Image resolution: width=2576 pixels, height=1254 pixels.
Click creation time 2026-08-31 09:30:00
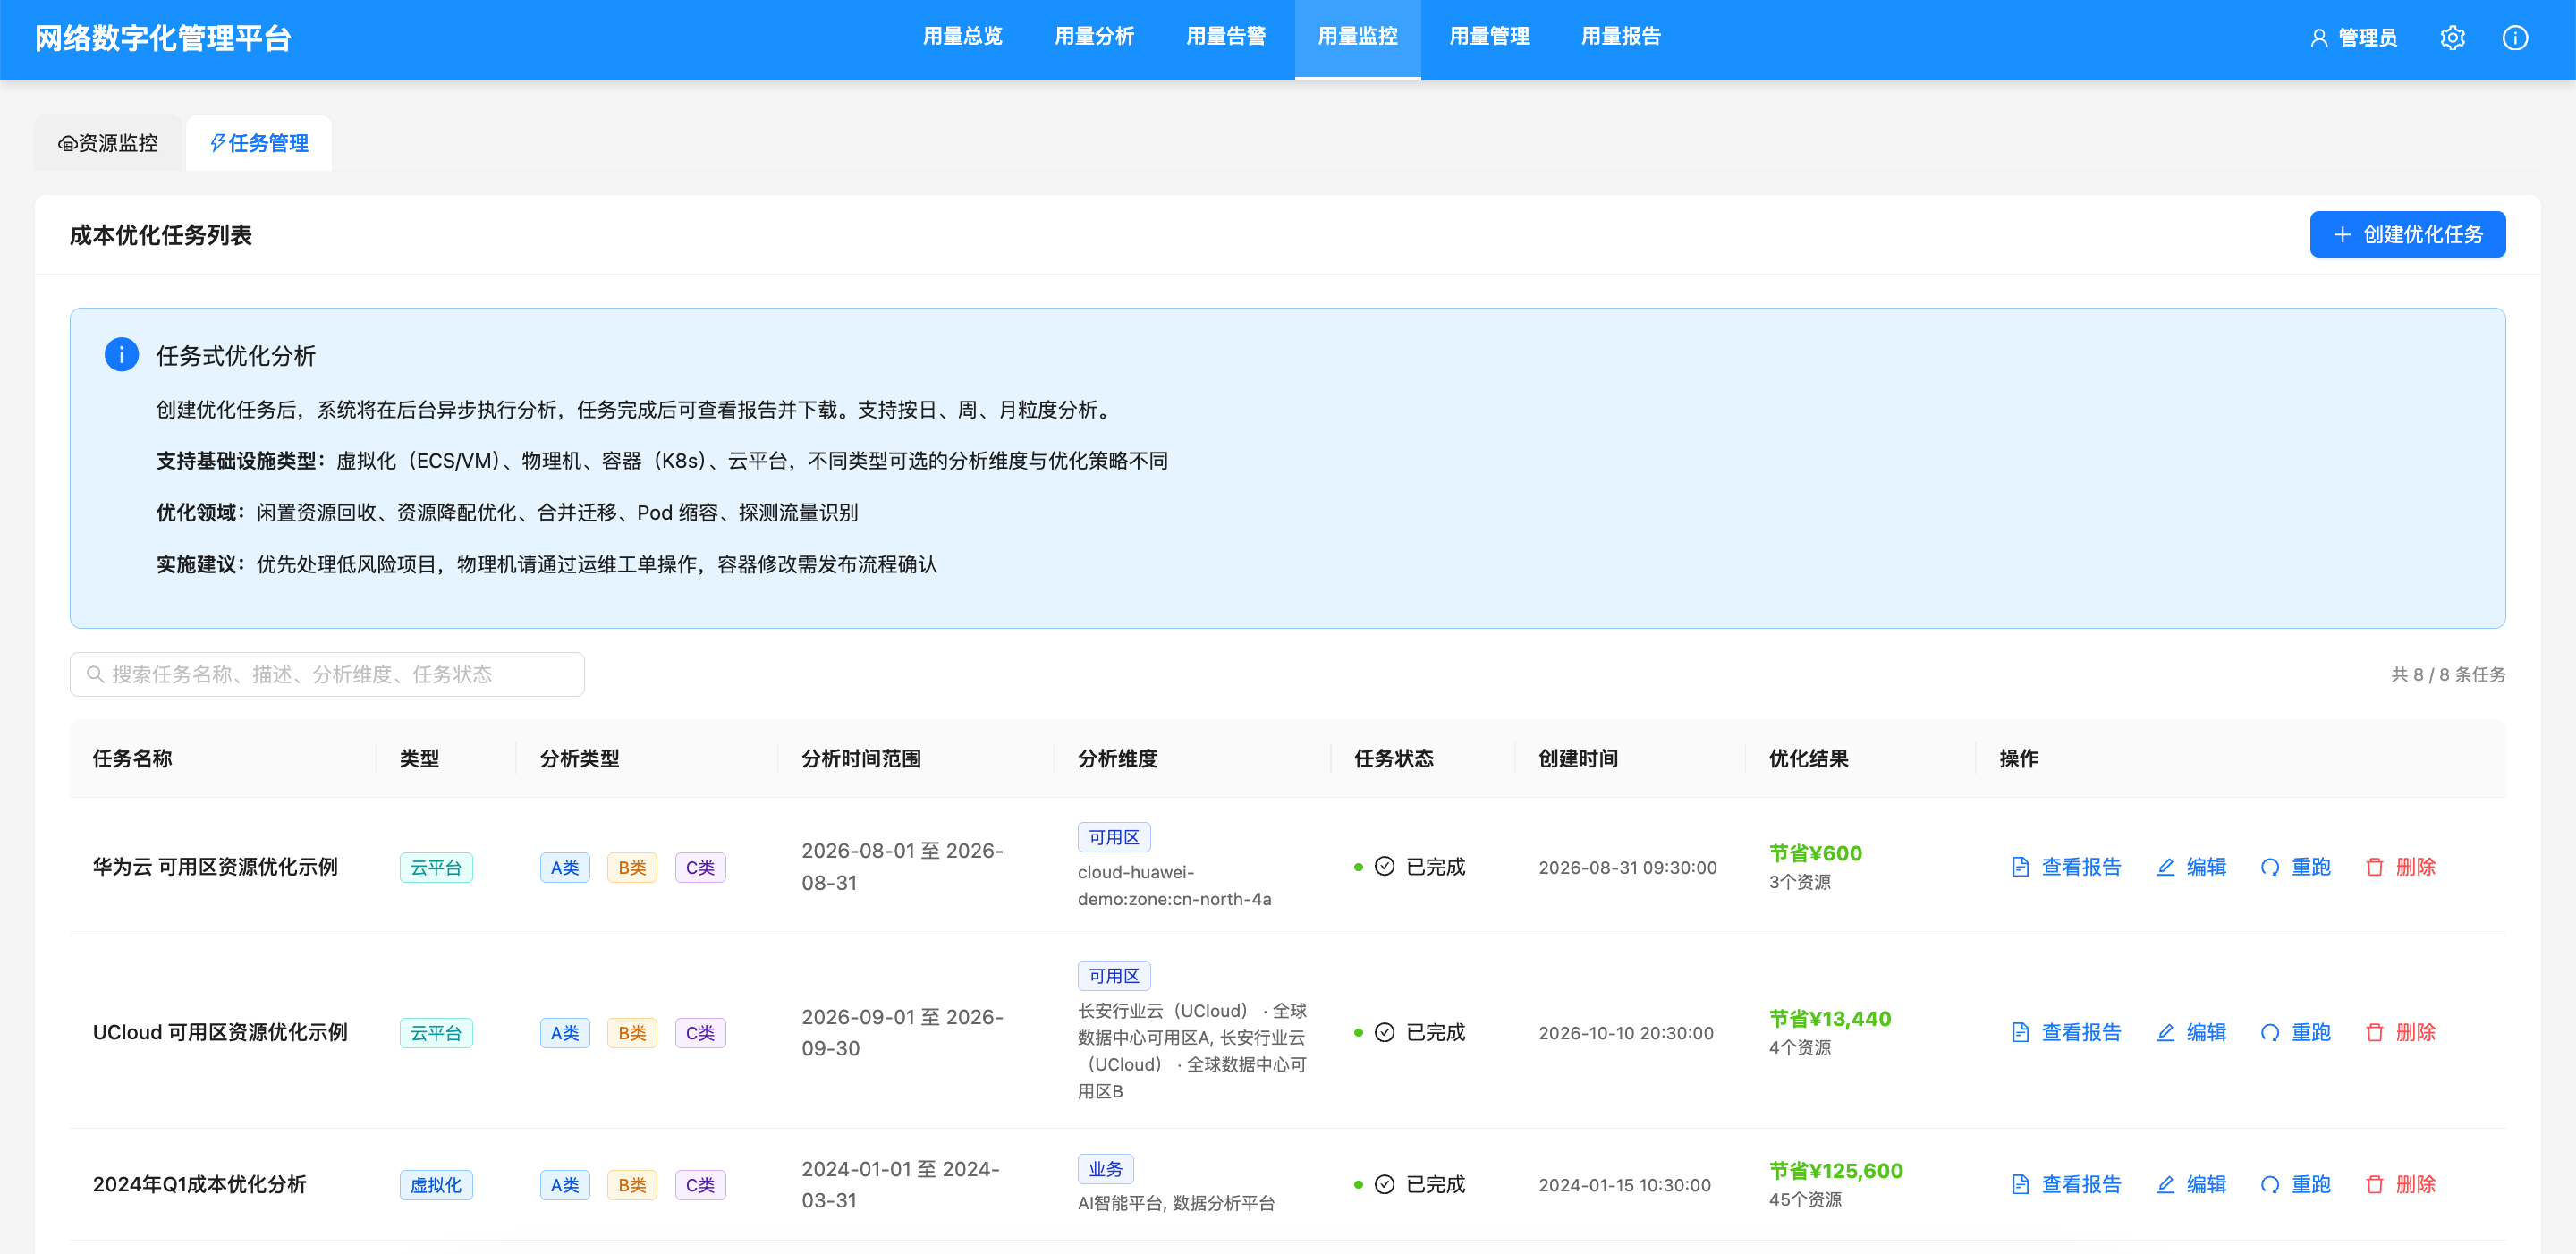pos(1627,867)
